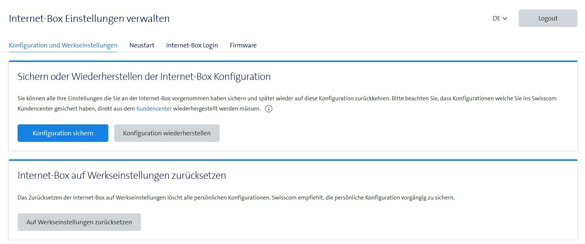The width and height of the screenshot is (585, 244).
Task: Click the page heading Internet-Box Einstellungen verwalten
Action: (89, 19)
